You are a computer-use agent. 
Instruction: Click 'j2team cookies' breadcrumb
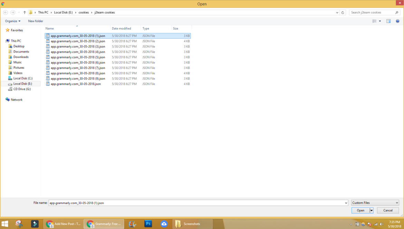click(105, 12)
